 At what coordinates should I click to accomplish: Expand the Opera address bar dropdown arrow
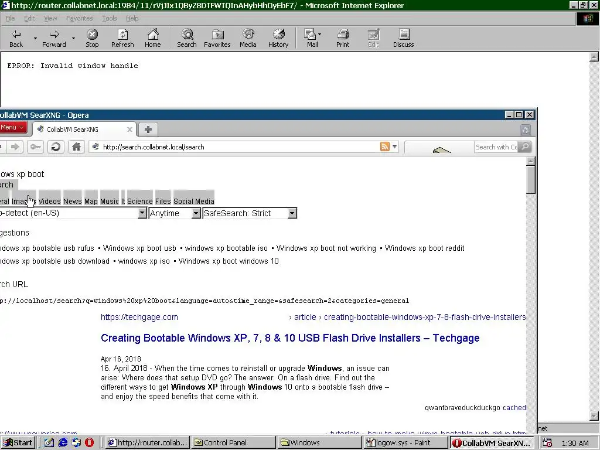click(x=394, y=146)
